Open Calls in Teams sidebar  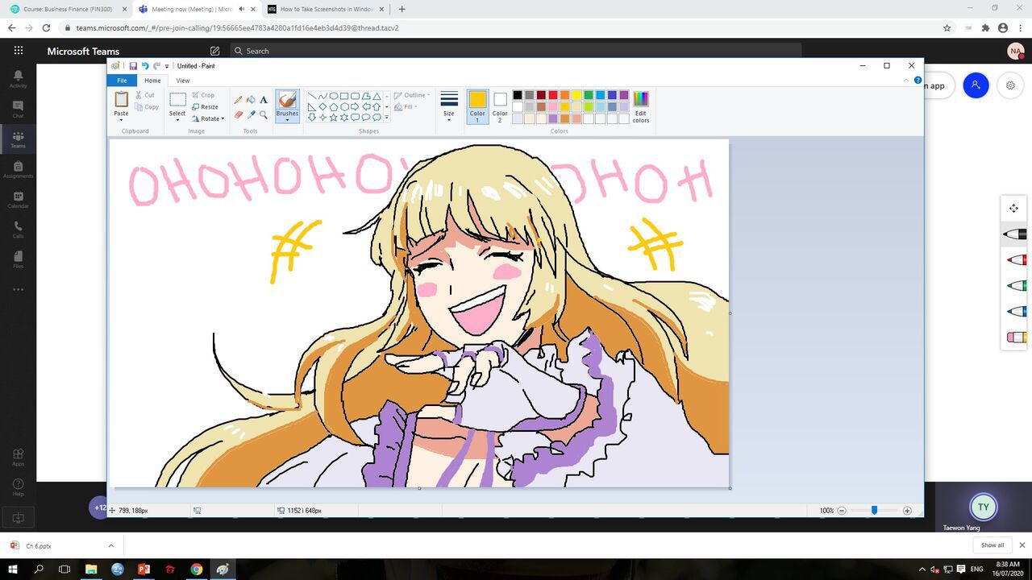(18, 230)
